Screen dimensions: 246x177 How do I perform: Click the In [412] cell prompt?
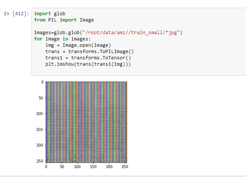16,14
